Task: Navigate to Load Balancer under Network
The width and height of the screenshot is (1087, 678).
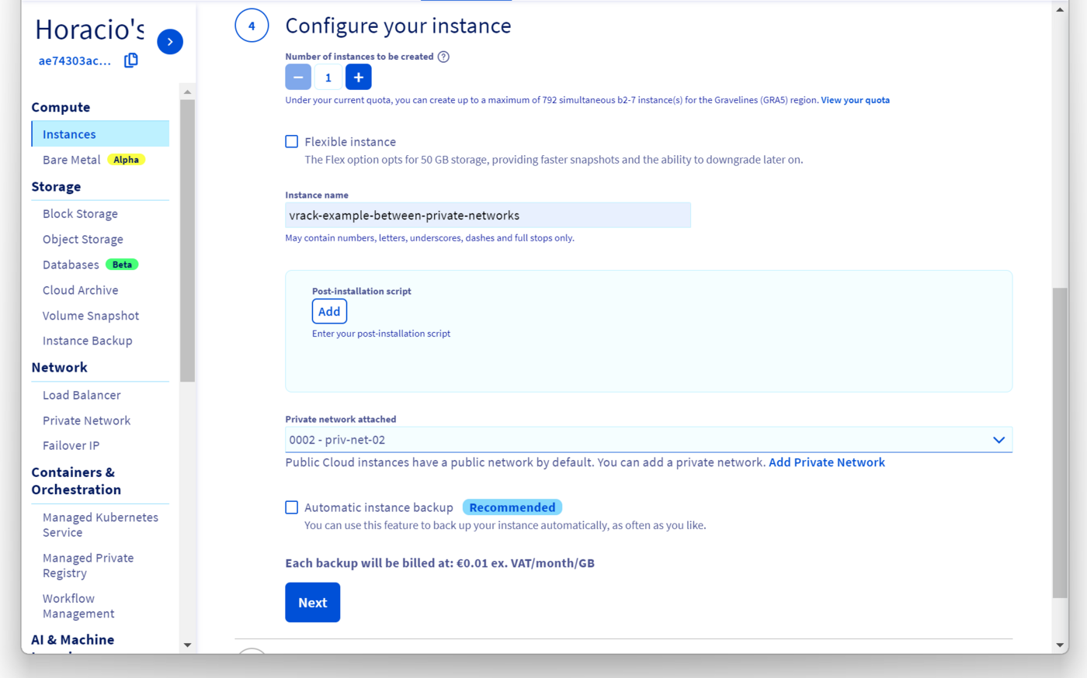Action: coord(82,395)
